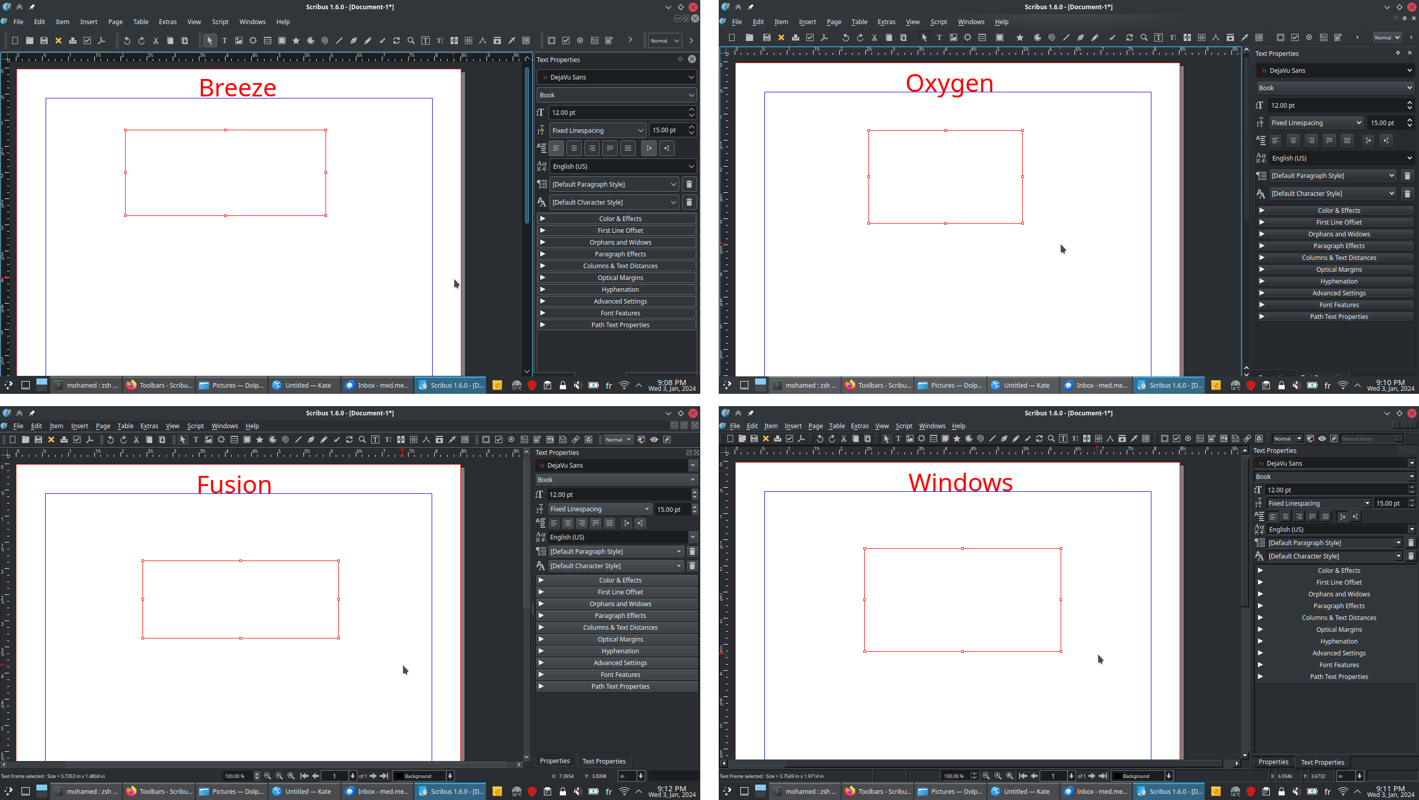This screenshot has width=1419, height=800.
Task: Click the Zoom magnifier tool in Windows-style toolbar
Action: (x=1051, y=438)
